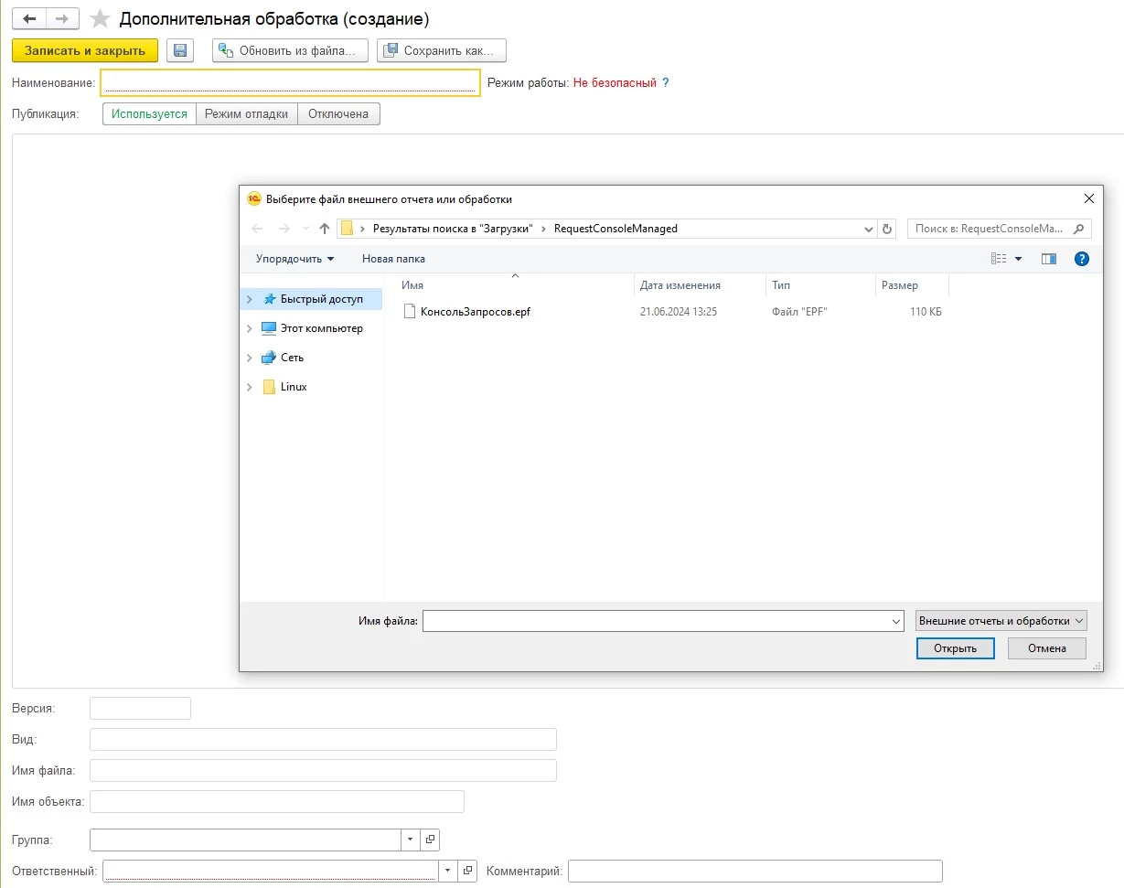
Task: Click the dialog forward navigation arrow
Action: click(x=284, y=229)
